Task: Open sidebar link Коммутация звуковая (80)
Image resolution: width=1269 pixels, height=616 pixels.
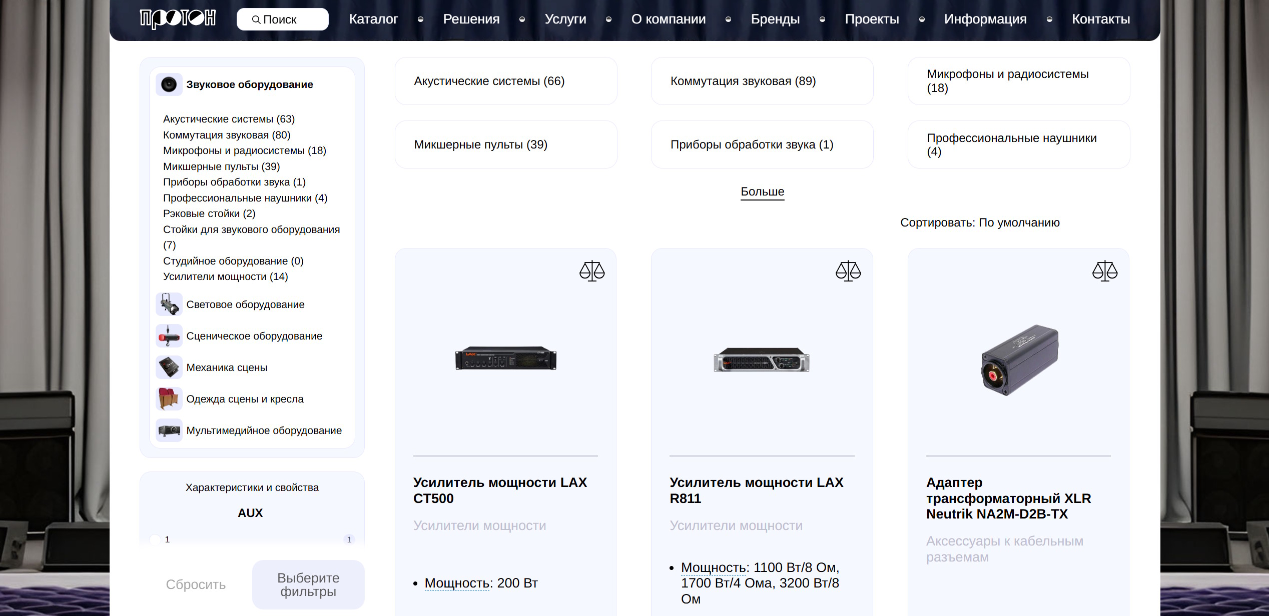Action: (x=227, y=135)
